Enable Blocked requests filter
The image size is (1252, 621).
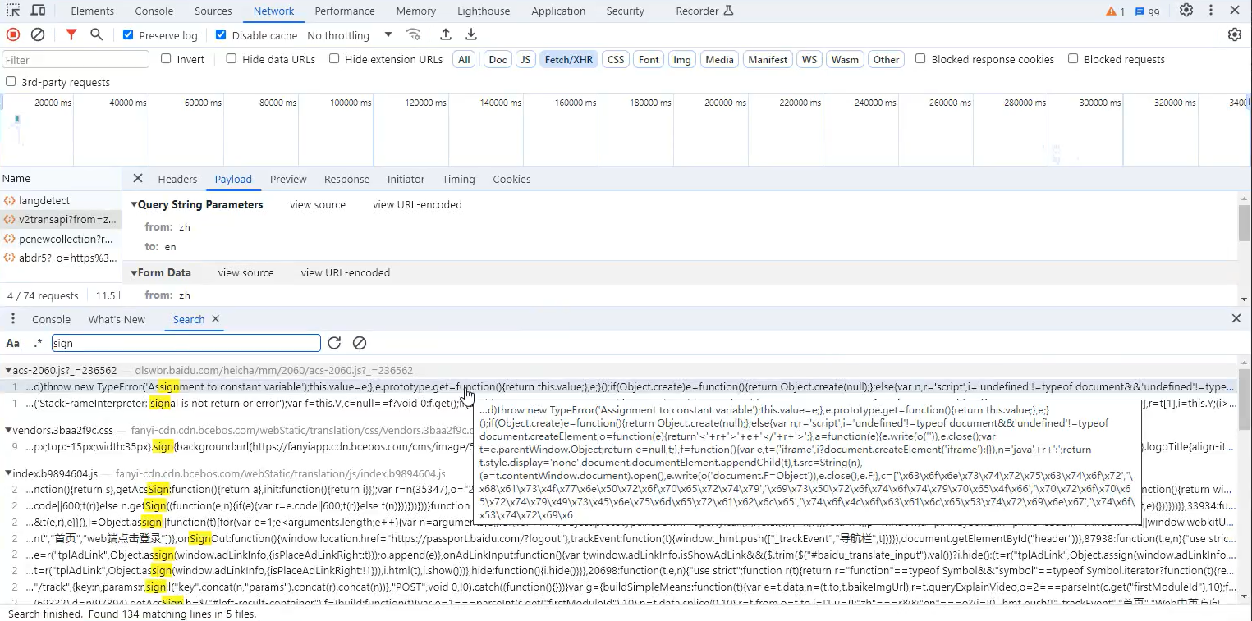1073,59
